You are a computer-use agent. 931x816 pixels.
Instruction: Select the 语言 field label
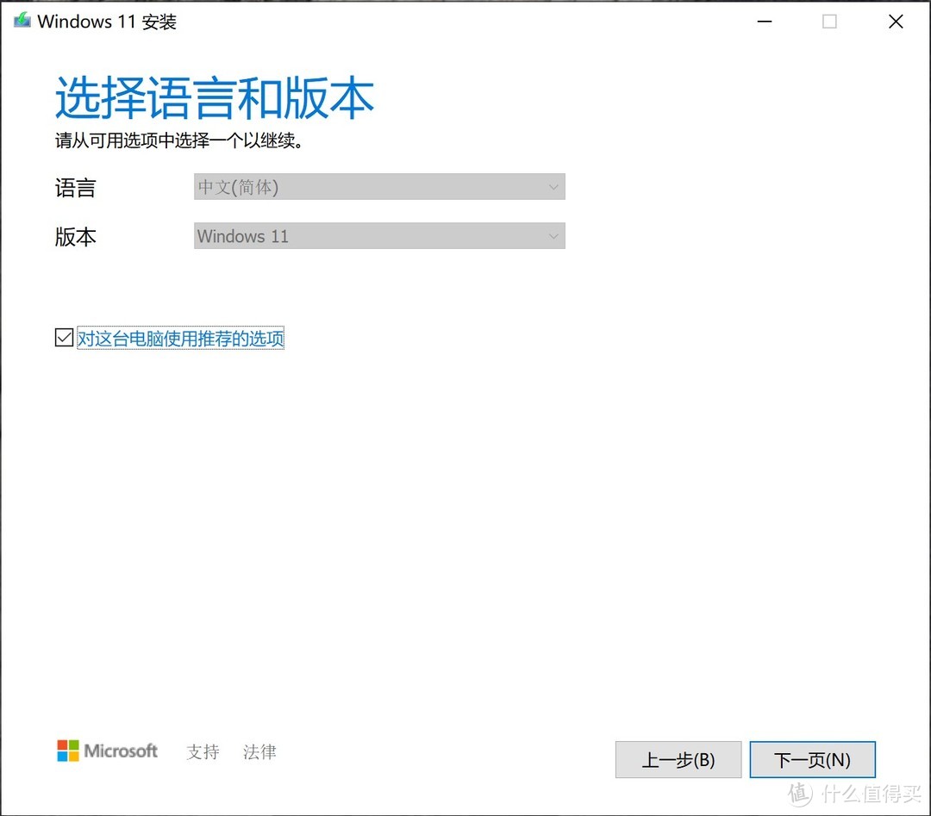click(x=75, y=188)
